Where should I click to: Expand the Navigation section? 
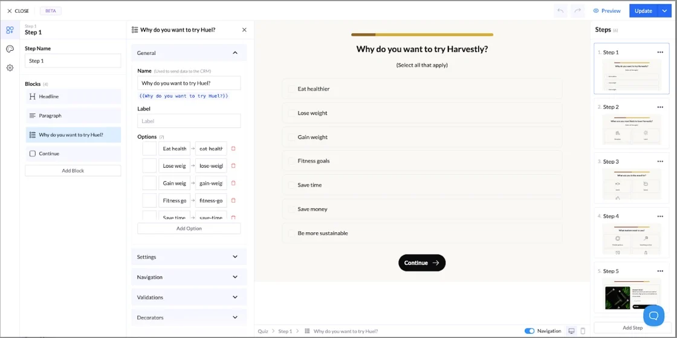tap(189, 277)
